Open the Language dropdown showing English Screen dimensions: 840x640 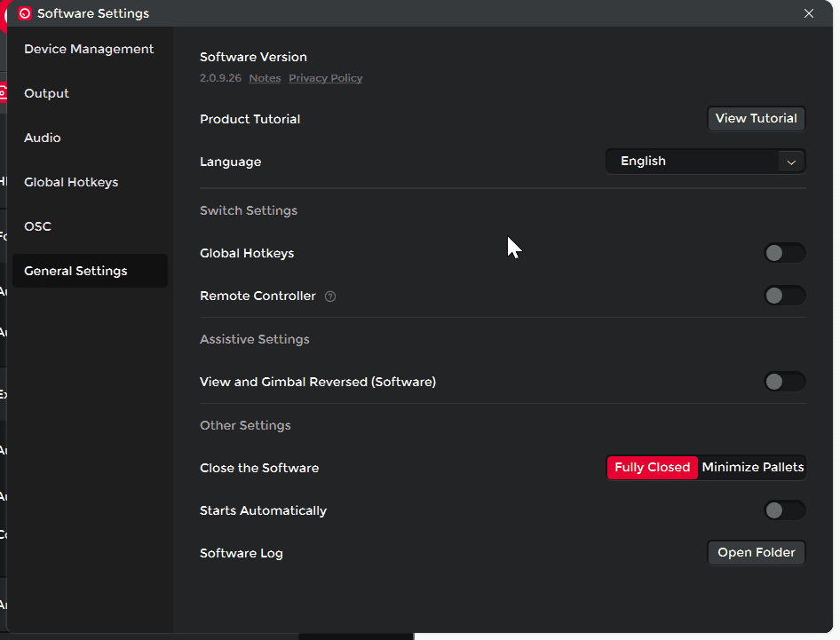pyautogui.click(x=693, y=162)
